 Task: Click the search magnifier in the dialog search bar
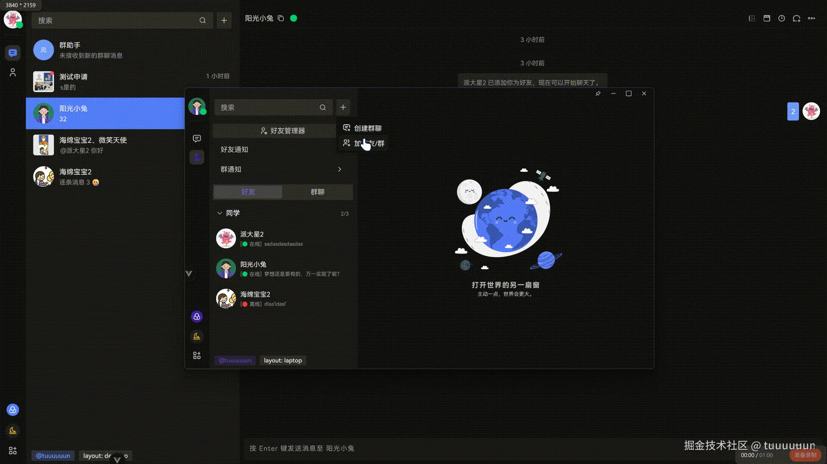point(323,107)
